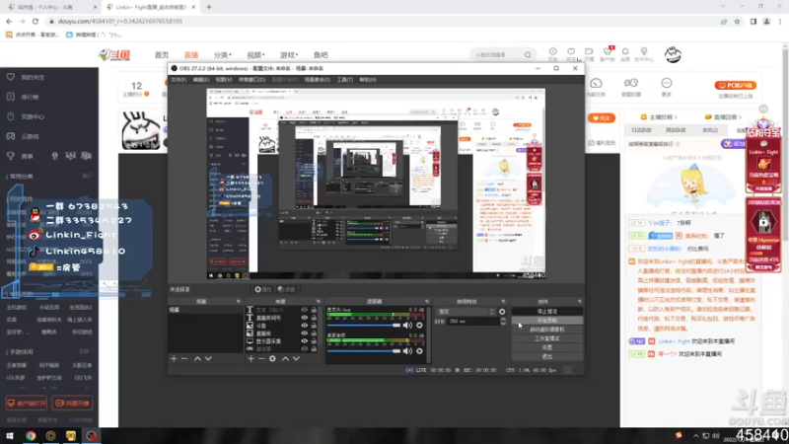Toggle lock on first text source
The height and width of the screenshot is (444, 789).
coord(314,310)
